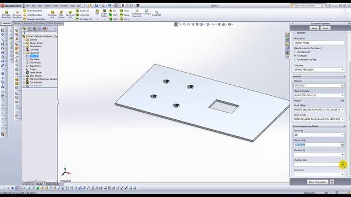Select Top Plane in feature tree
This screenshot has width=351, height=197.
[34, 60]
